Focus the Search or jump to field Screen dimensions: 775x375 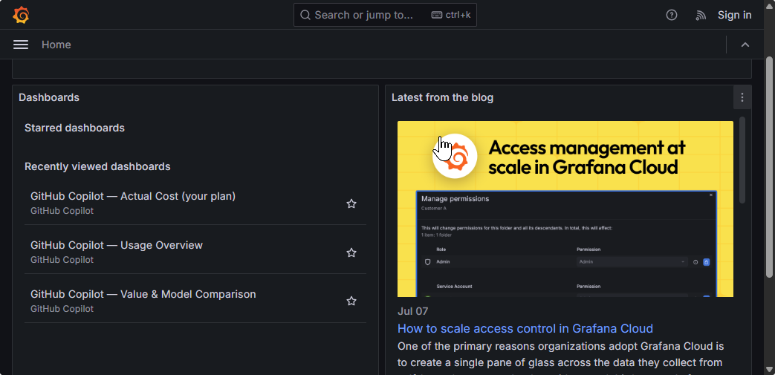(385, 15)
